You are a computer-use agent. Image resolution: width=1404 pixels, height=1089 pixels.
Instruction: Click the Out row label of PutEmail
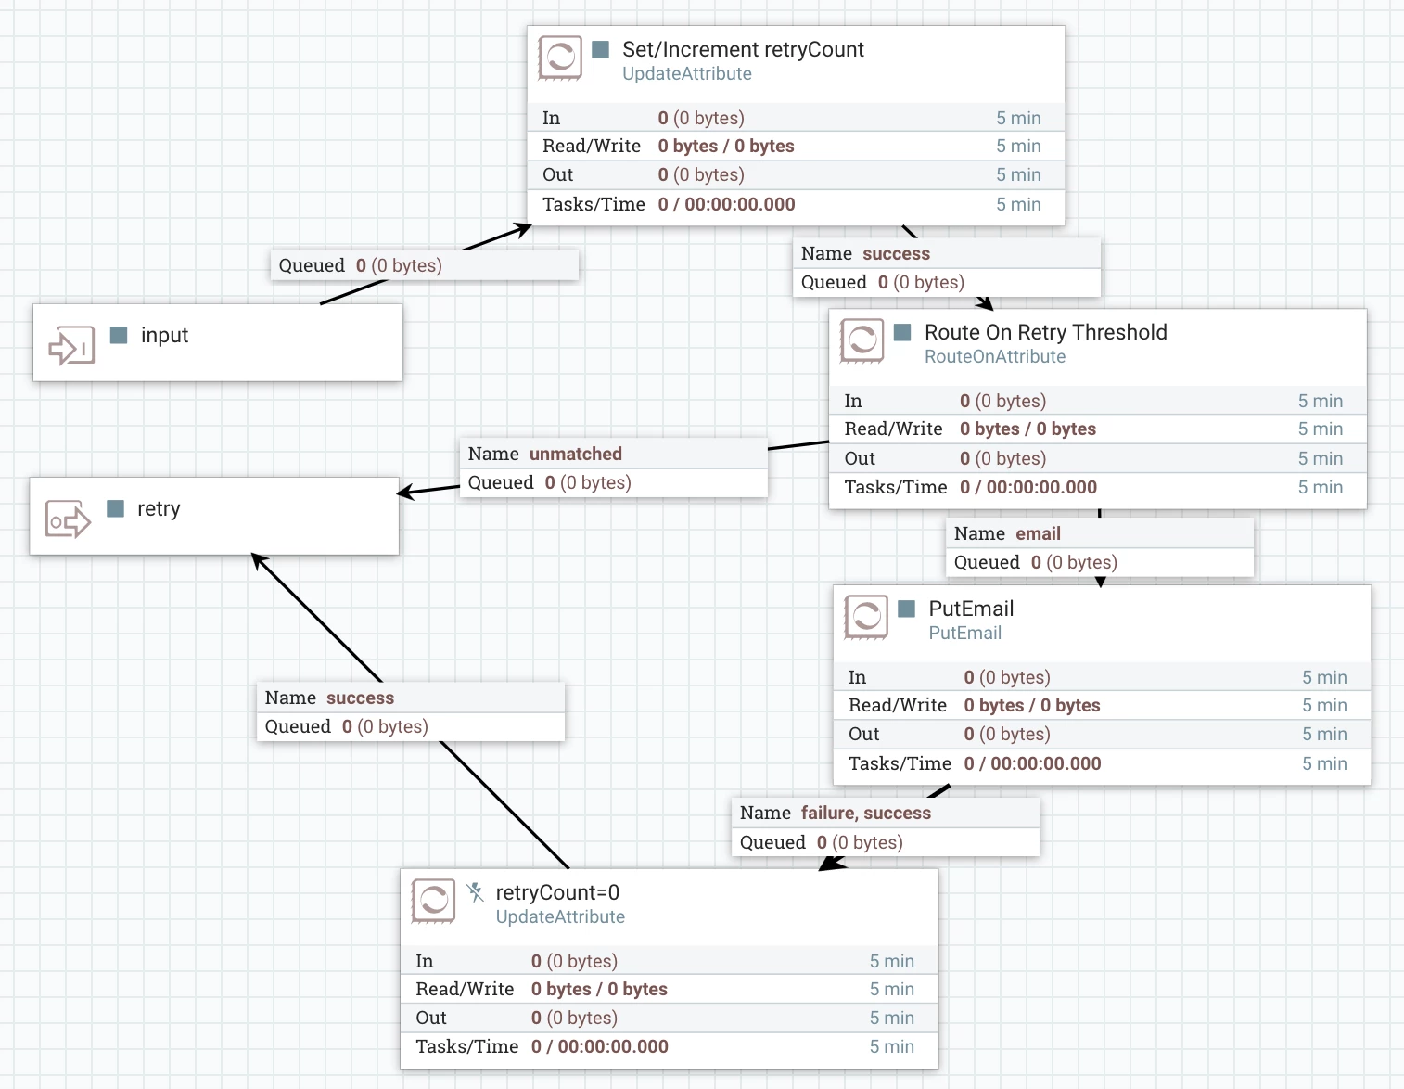863,734
